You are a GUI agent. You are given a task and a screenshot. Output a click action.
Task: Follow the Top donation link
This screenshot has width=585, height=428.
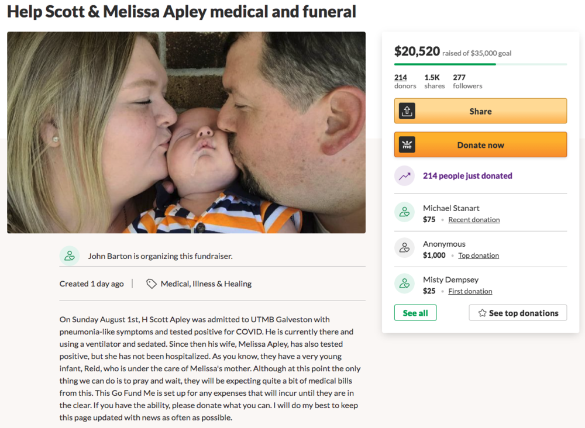479,256
